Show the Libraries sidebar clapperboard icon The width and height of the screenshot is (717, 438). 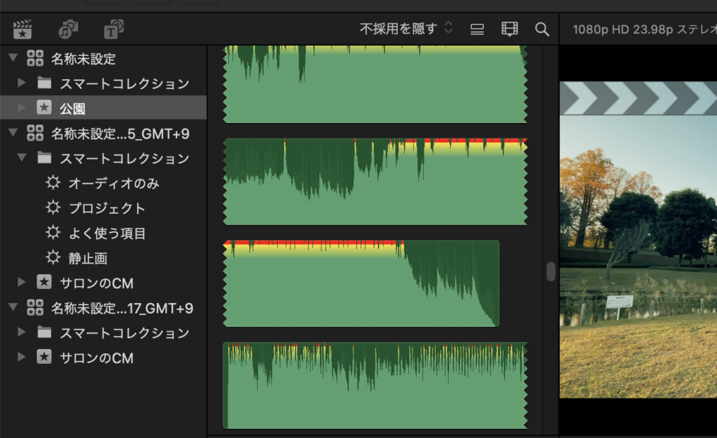22,29
